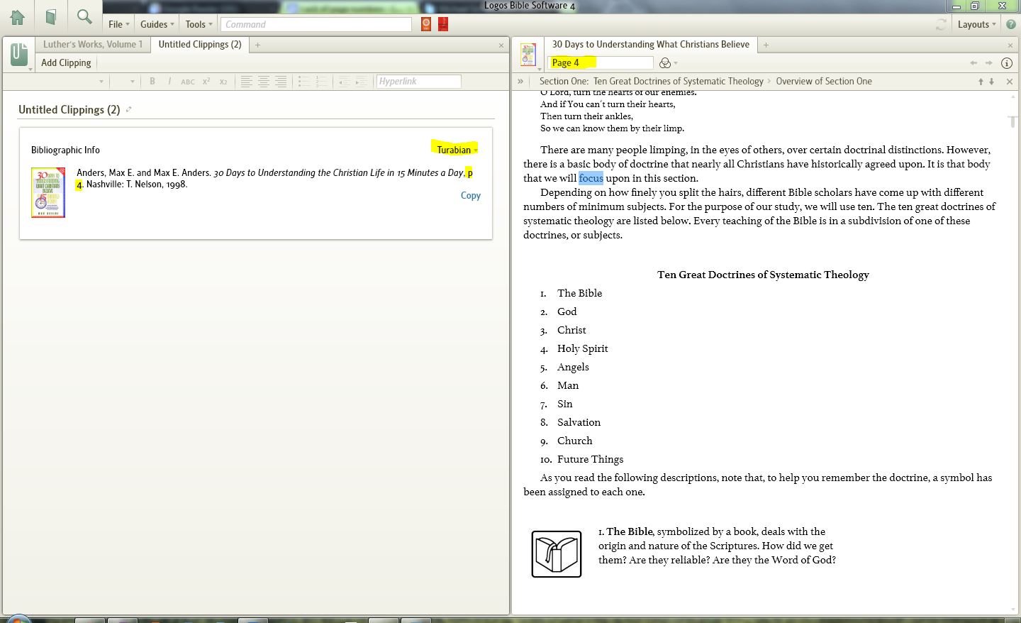The image size is (1021, 623).
Task: Show resource information icon
Action: point(1006,62)
